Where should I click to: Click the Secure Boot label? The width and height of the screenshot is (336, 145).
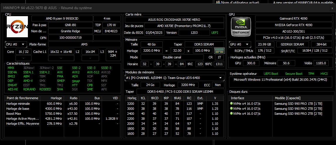click(x=294, y=74)
